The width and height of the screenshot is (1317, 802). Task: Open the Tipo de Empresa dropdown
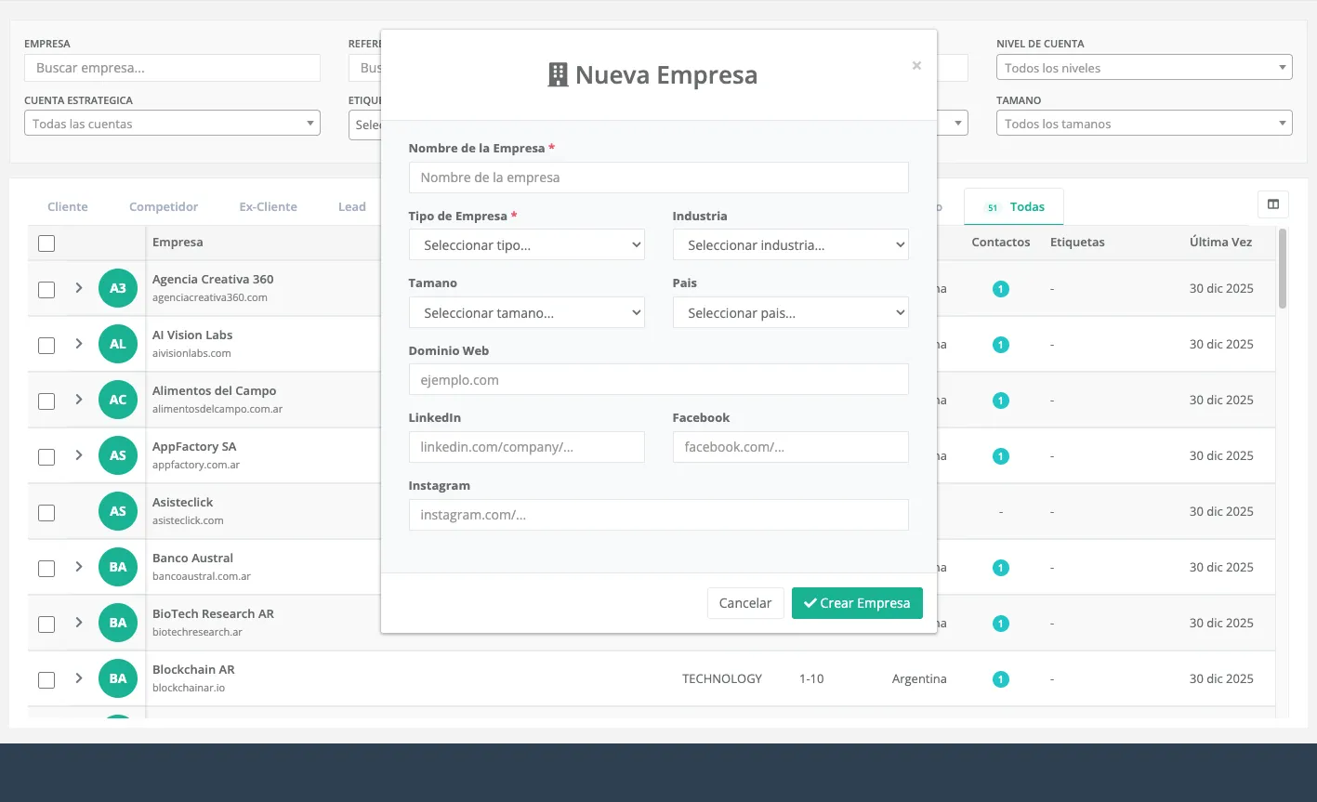tap(527, 245)
